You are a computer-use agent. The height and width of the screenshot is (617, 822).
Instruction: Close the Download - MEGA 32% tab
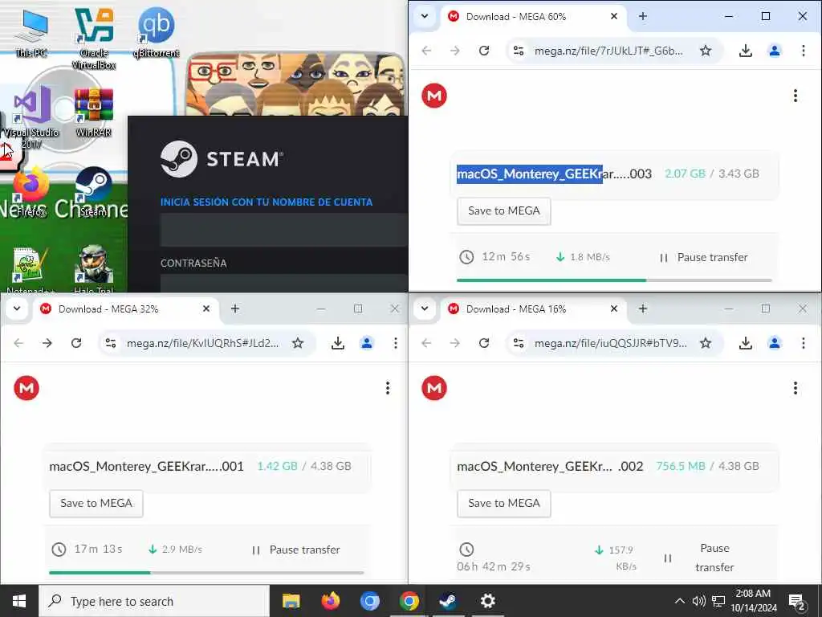pos(206,309)
